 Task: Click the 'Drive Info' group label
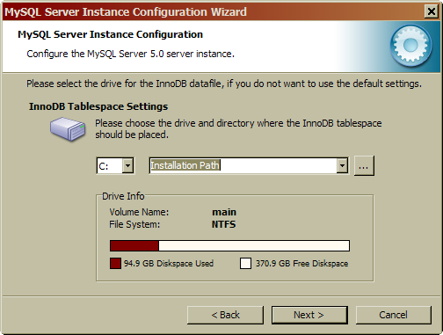tap(123, 196)
